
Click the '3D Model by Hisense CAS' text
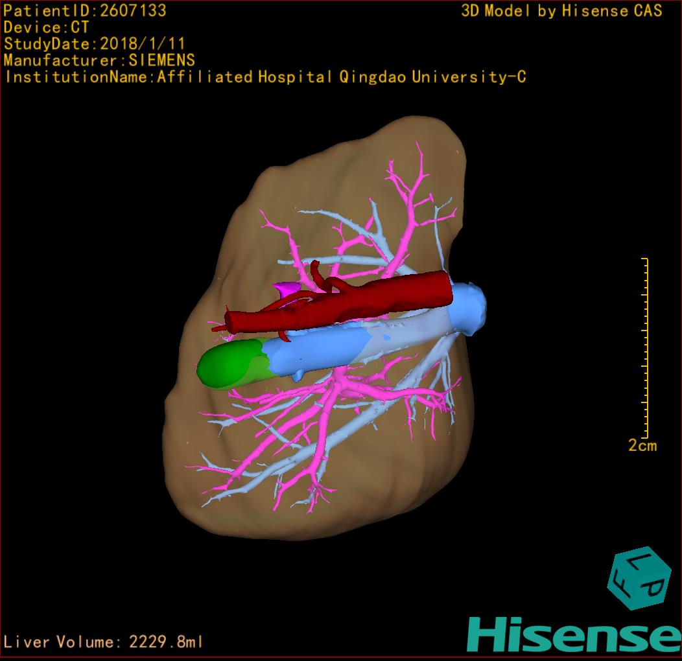click(561, 10)
